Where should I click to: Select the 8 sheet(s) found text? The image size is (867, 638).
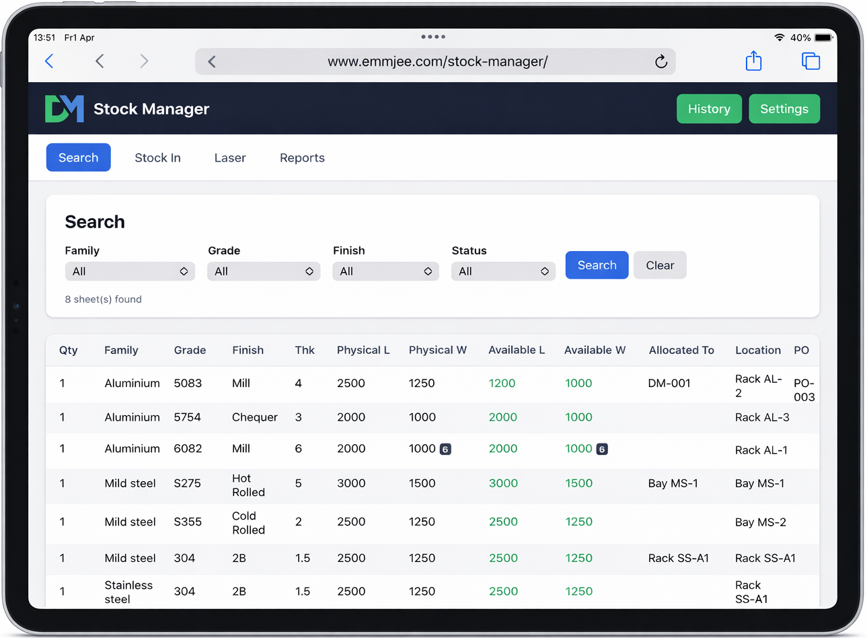coord(104,299)
